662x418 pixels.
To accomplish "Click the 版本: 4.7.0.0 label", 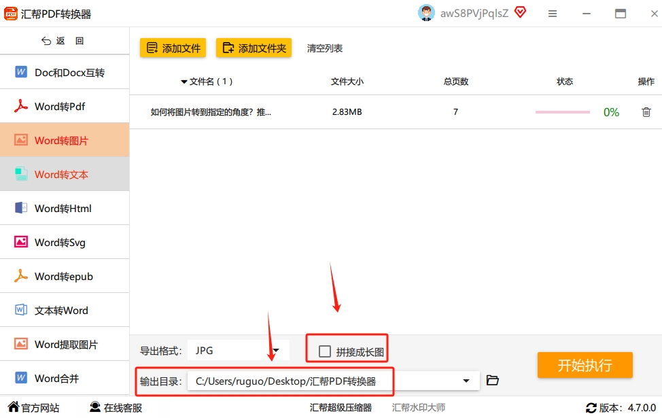I will pos(627,408).
